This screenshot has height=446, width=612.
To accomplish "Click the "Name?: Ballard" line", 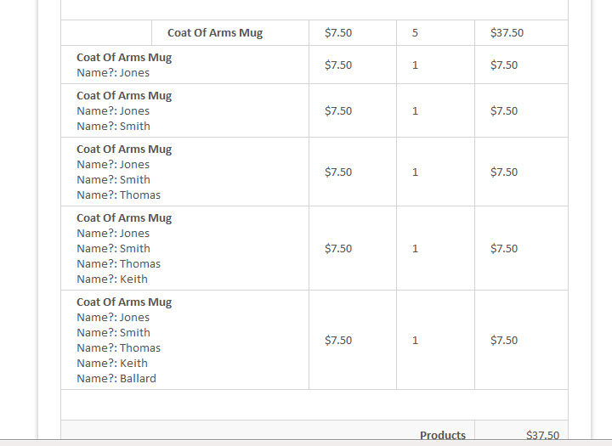I will tap(116, 379).
